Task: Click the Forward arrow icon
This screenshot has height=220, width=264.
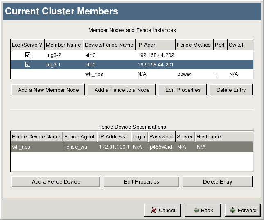Action: click(233, 210)
